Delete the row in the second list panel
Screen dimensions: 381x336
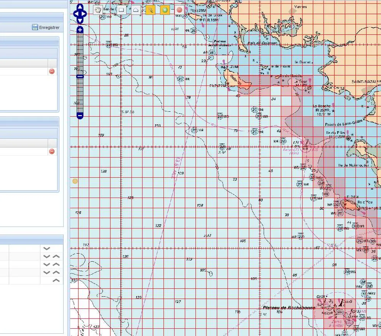[x=52, y=151]
